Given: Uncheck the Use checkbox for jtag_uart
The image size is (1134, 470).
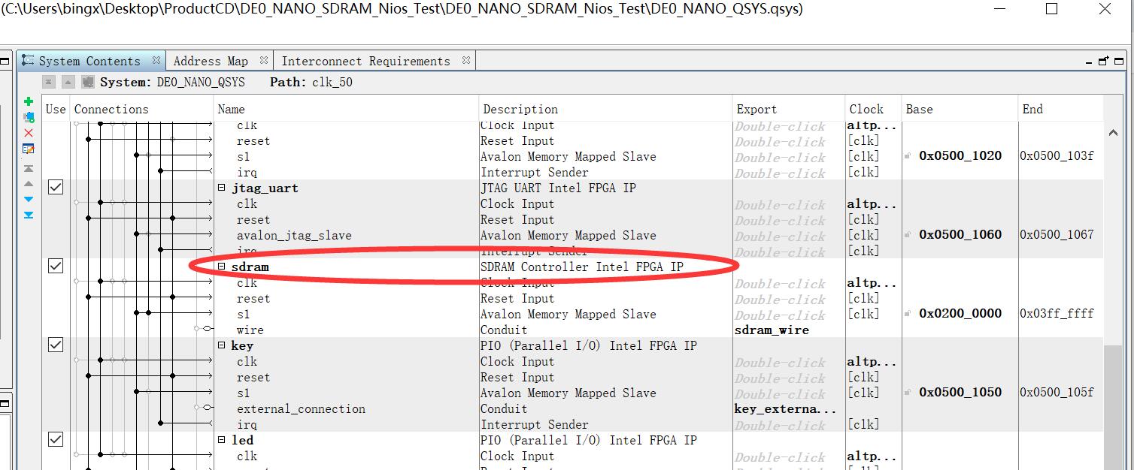Looking at the screenshot, I should pos(55,187).
